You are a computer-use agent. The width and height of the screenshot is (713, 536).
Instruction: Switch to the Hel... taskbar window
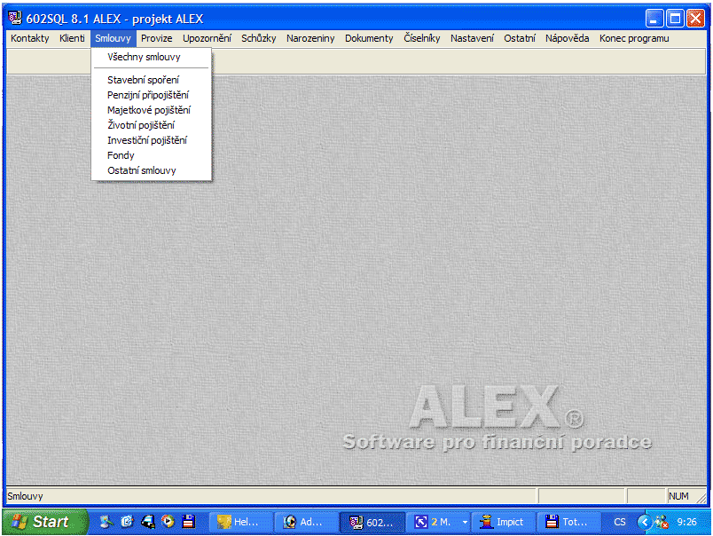[x=239, y=522]
